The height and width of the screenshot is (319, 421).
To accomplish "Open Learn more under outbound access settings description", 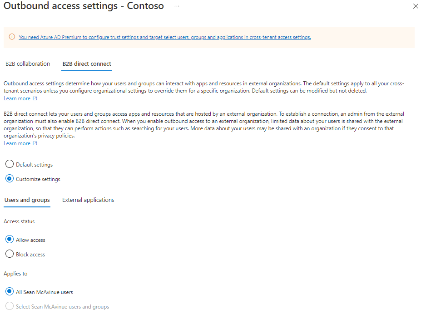I will pos(17,98).
